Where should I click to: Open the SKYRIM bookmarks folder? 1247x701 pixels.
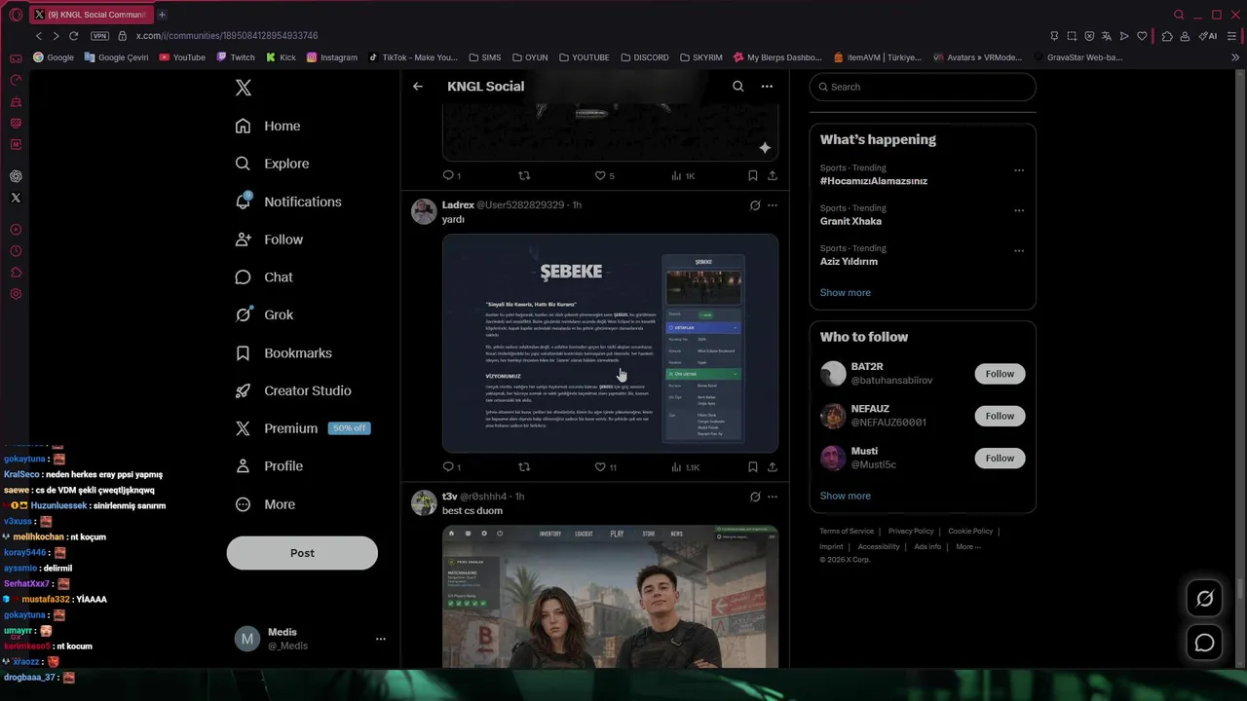coord(701,57)
